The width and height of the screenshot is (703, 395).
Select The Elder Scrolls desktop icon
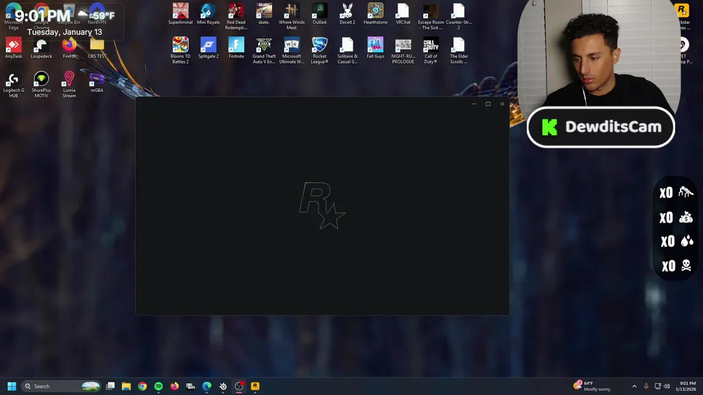click(x=459, y=50)
